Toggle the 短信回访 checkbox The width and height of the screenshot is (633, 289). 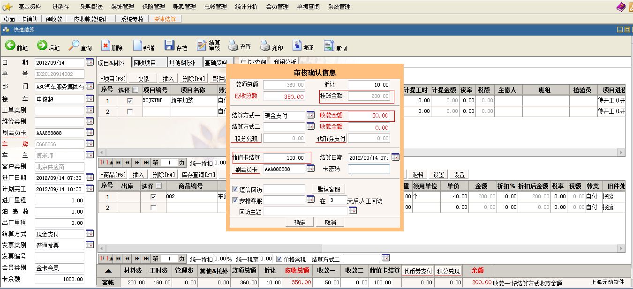(x=235, y=189)
